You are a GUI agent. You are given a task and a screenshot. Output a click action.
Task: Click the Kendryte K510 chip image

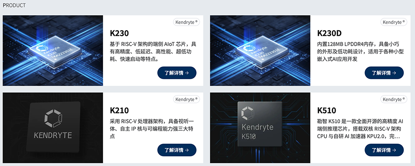point(260,128)
